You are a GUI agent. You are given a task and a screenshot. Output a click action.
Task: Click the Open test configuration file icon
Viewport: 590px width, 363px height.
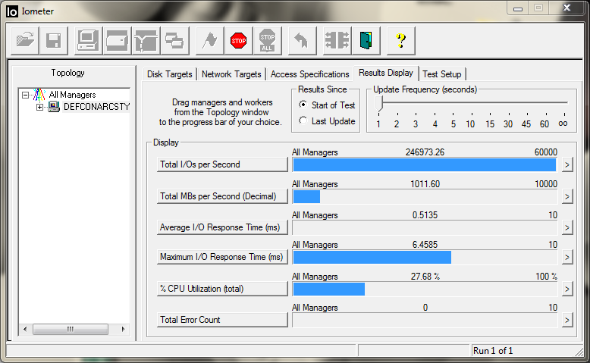[25, 40]
